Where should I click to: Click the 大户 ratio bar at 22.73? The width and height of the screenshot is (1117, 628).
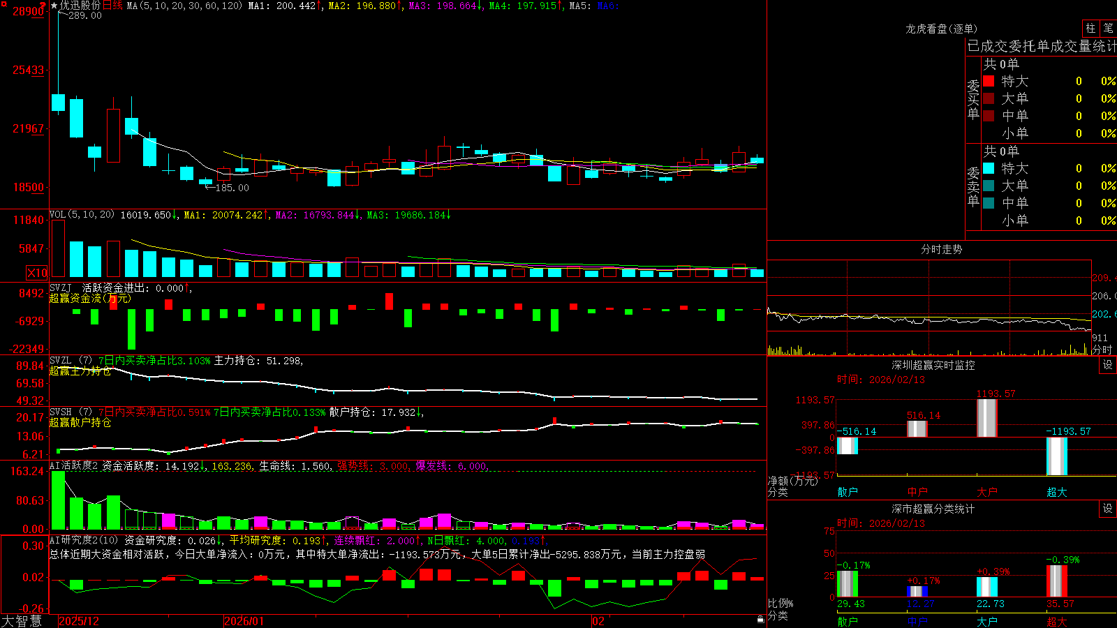(x=987, y=587)
